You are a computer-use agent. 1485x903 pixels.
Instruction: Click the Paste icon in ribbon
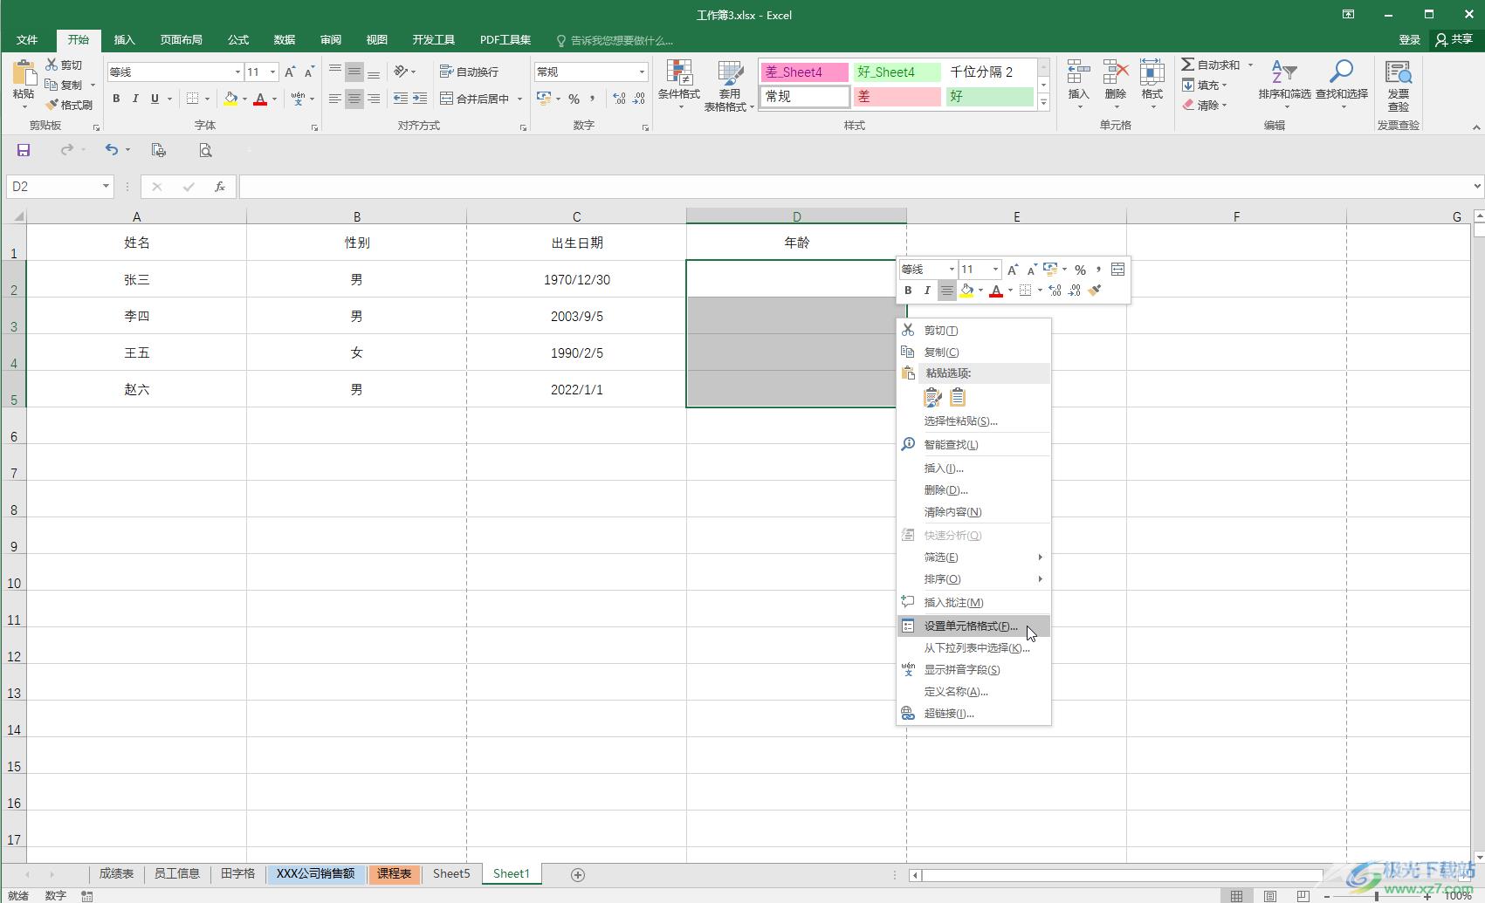(24, 74)
